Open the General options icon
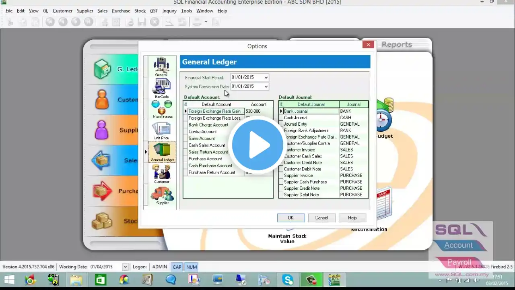This screenshot has width=515, height=290. coord(161,67)
